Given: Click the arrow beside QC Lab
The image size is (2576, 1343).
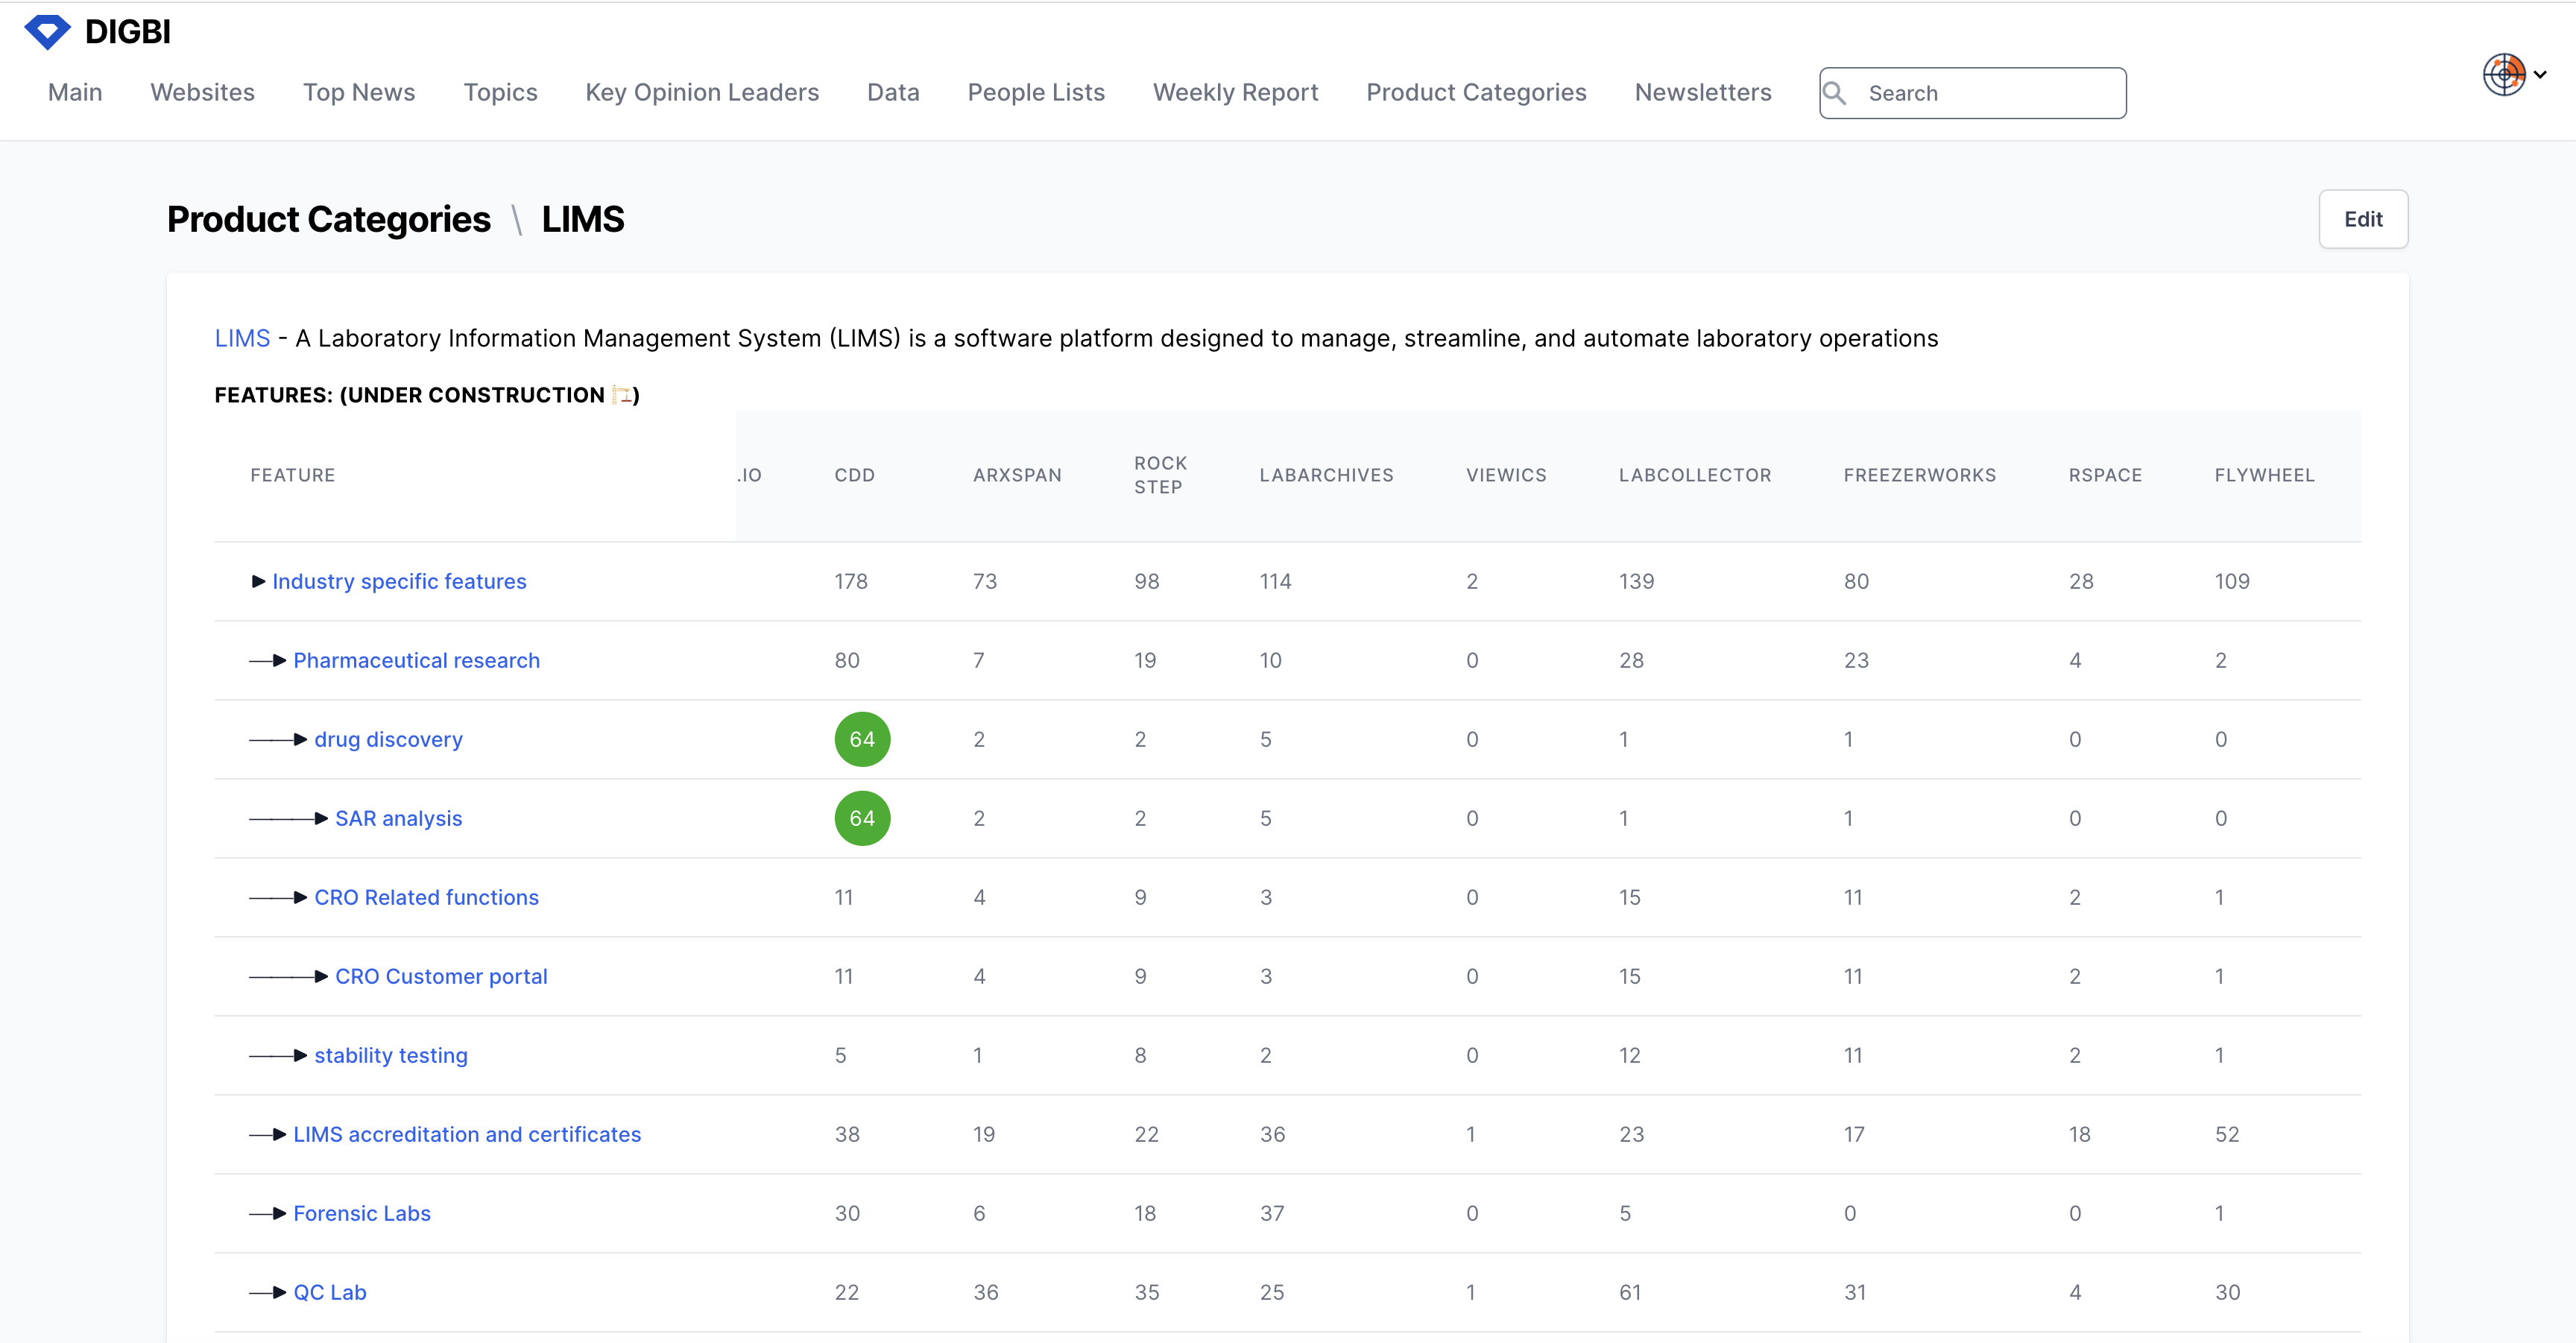Looking at the screenshot, I should pyautogui.click(x=268, y=1292).
